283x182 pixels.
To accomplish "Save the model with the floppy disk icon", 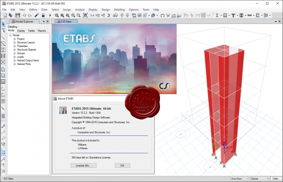I will pyautogui.click(x=17, y=16).
